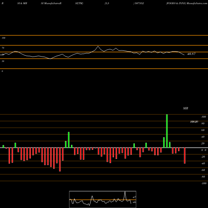The width and height of the screenshot is (208, 208).
Task: Click the RSI axis label 100
Action: [3, 38]
